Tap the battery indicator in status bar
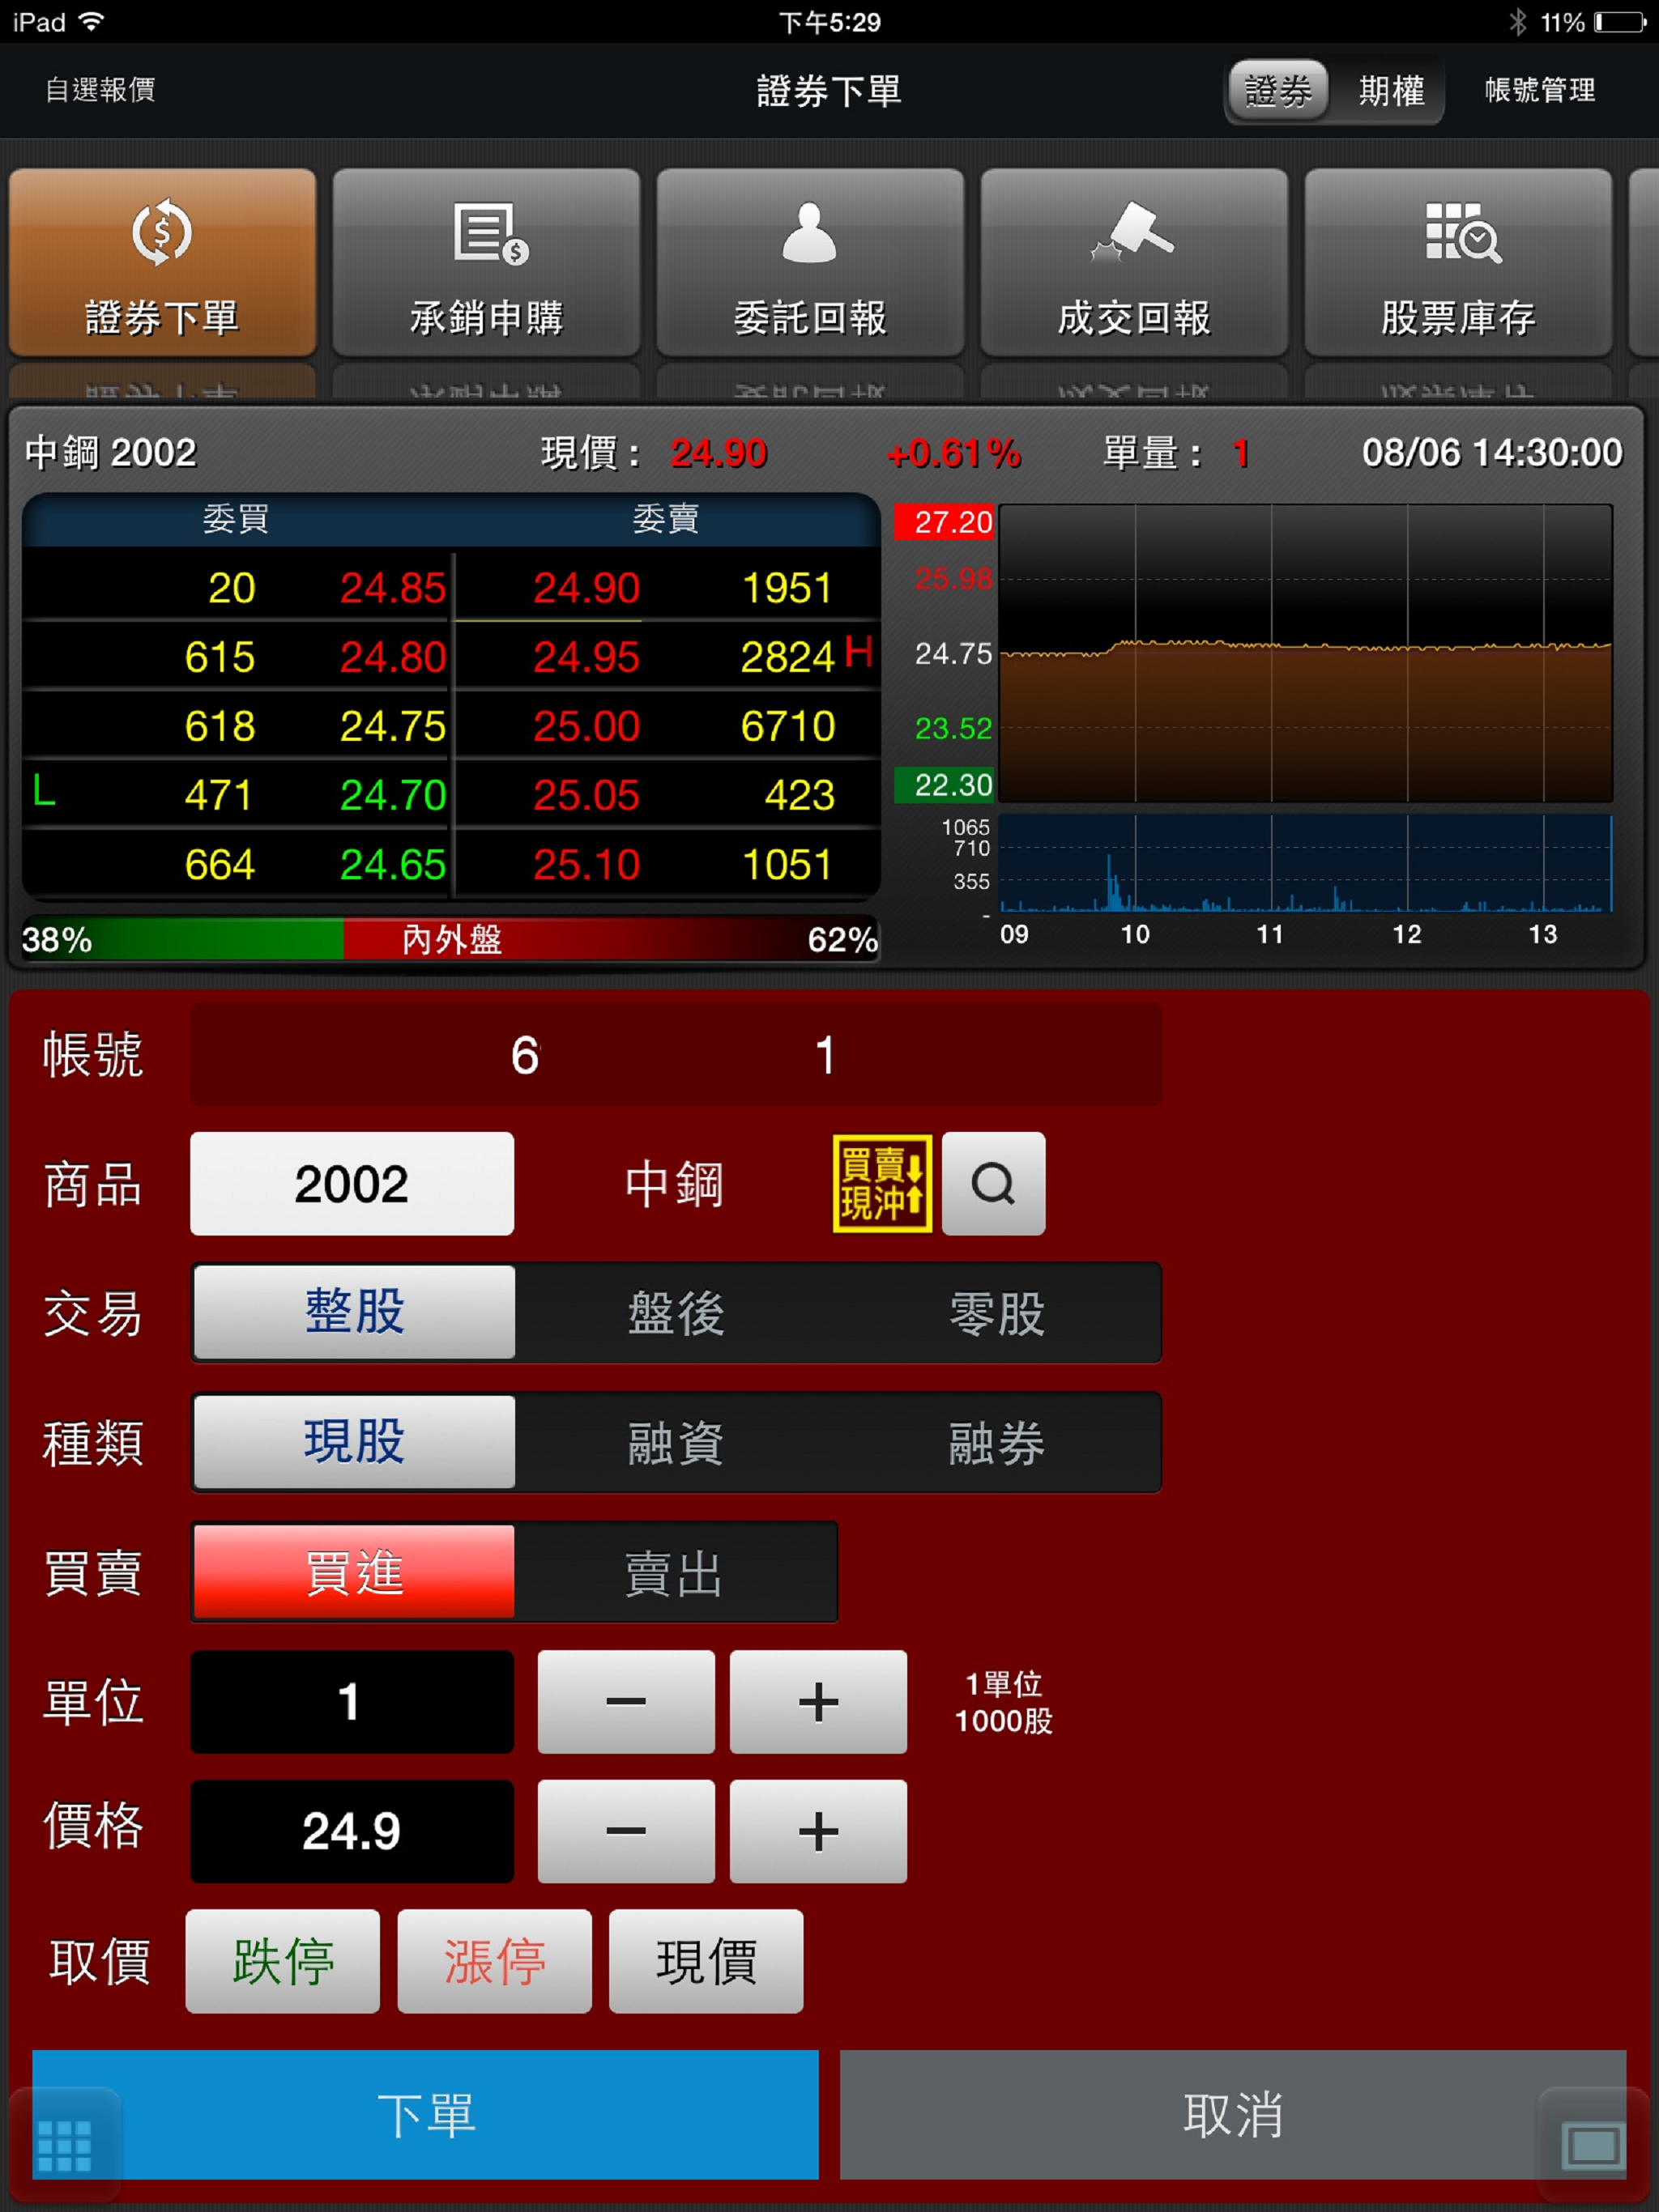Image resolution: width=1659 pixels, height=2212 pixels. 1620,22
